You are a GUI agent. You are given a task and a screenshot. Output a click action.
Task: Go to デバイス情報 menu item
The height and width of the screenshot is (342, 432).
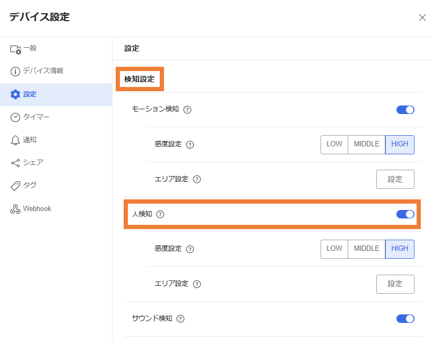pos(56,72)
